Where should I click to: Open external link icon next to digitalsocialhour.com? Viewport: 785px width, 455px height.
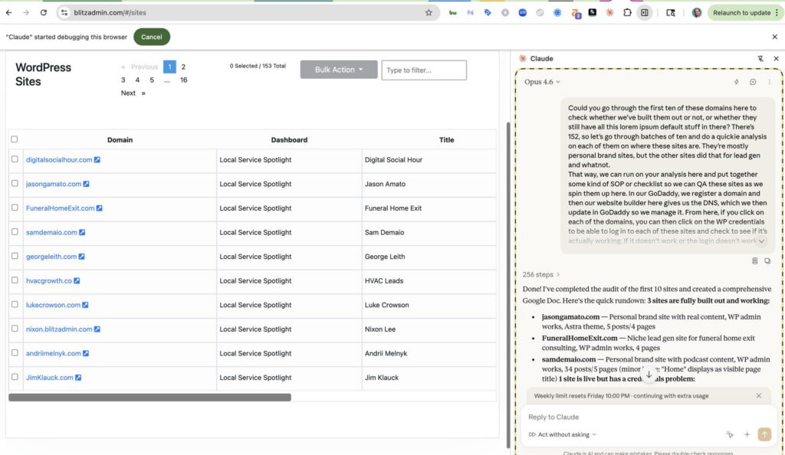click(x=97, y=160)
